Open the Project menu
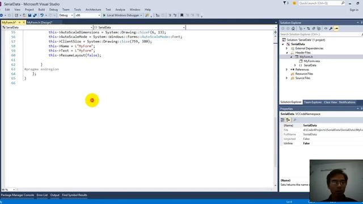The height and width of the screenshot is (204, 363). [x=29, y=10]
